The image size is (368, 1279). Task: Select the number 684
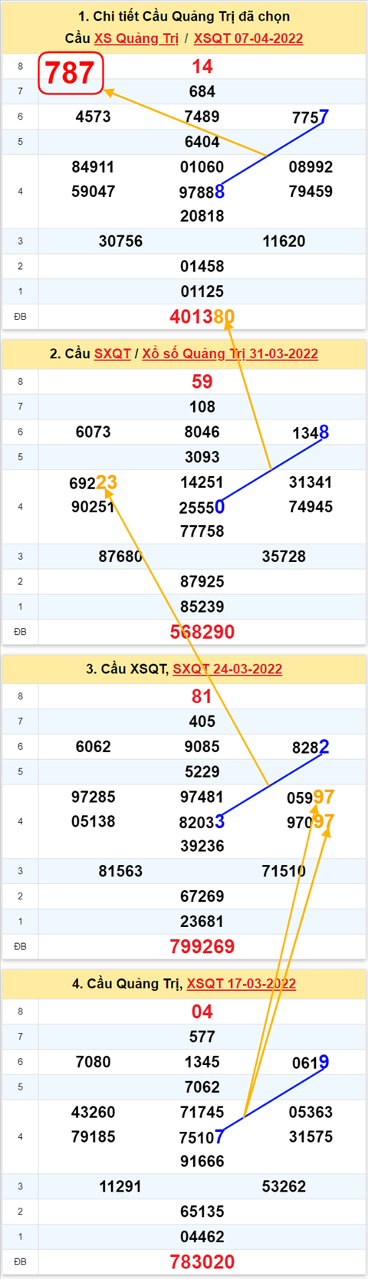tap(202, 91)
